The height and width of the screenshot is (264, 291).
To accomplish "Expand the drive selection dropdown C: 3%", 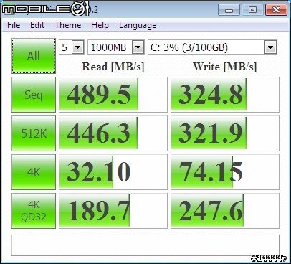I will point(270,47).
